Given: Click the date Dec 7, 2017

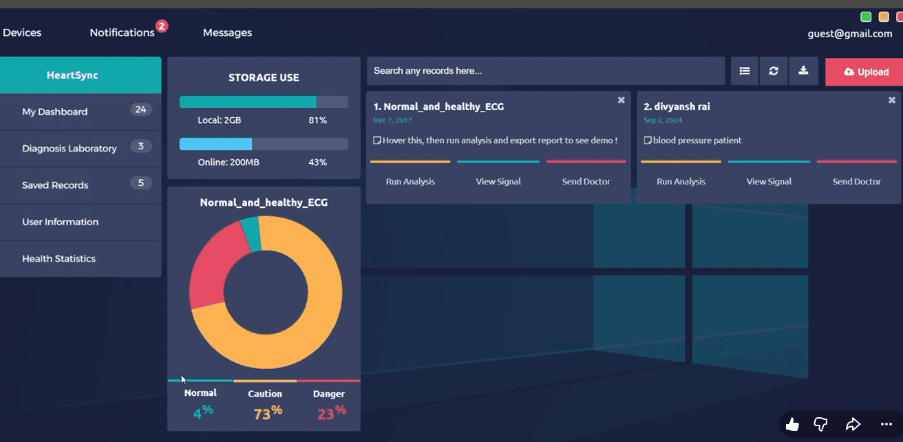Looking at the screenshot, I should tap(392, 120).
